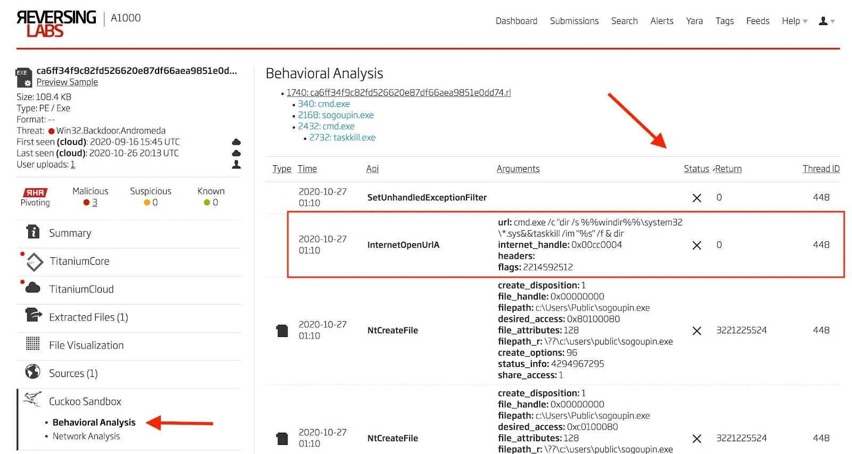Sort table by Status column
The image size is (852, 454).
696,169
